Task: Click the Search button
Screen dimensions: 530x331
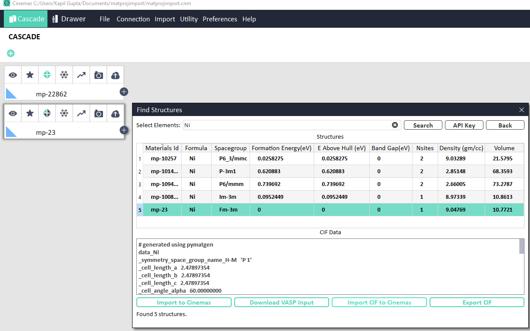Action: pyautogui.click(x=423, y=125)
